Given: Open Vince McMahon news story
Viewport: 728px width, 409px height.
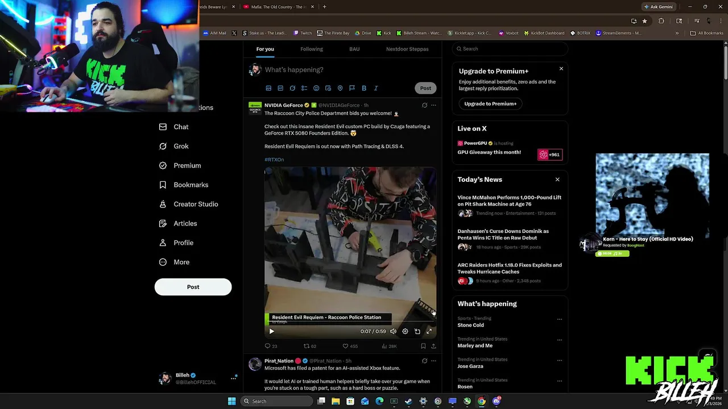Looking at the screenshot, I should pyautogui.click(x=510, y=201).
